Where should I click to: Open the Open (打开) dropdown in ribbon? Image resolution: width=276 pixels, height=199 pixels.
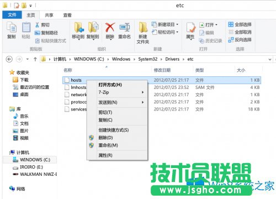(x=216, y=25)
